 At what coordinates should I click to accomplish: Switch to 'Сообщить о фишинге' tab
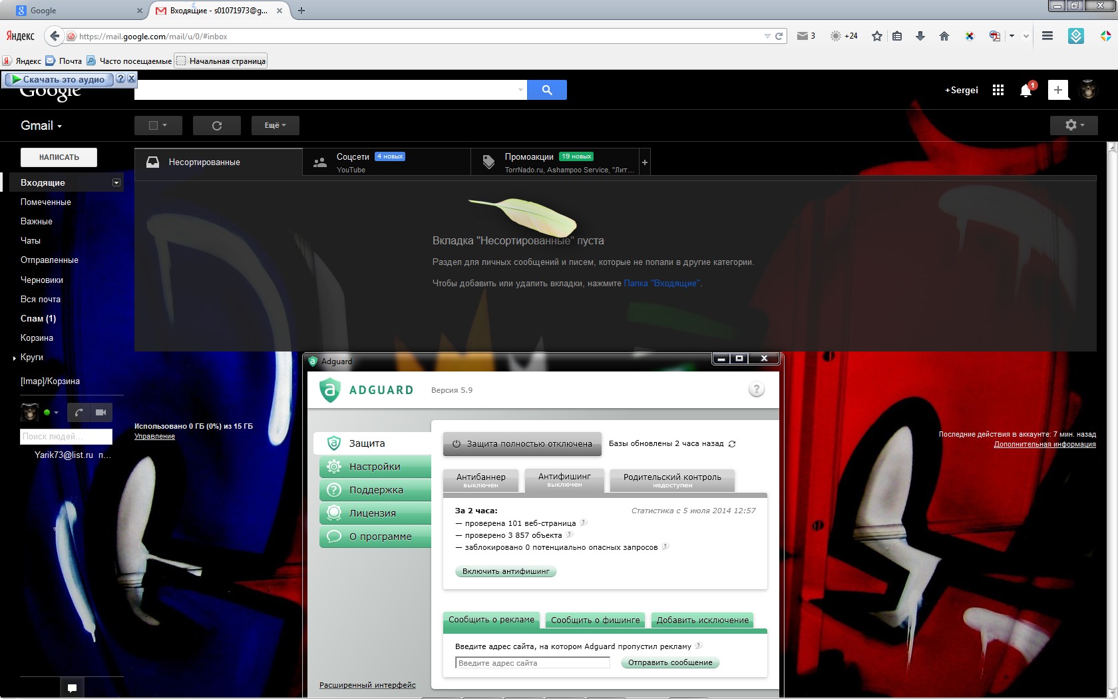[595, 620]
